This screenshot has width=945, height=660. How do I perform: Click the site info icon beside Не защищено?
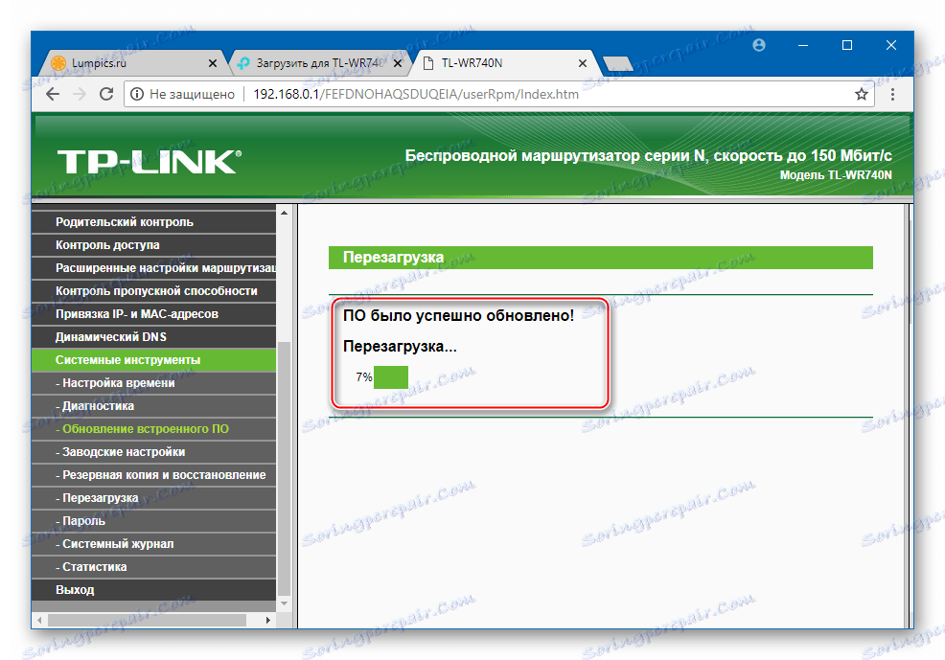[x=137, y=94]
